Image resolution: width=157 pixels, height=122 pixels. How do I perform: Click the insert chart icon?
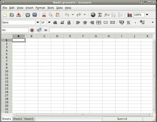[130, 15]
